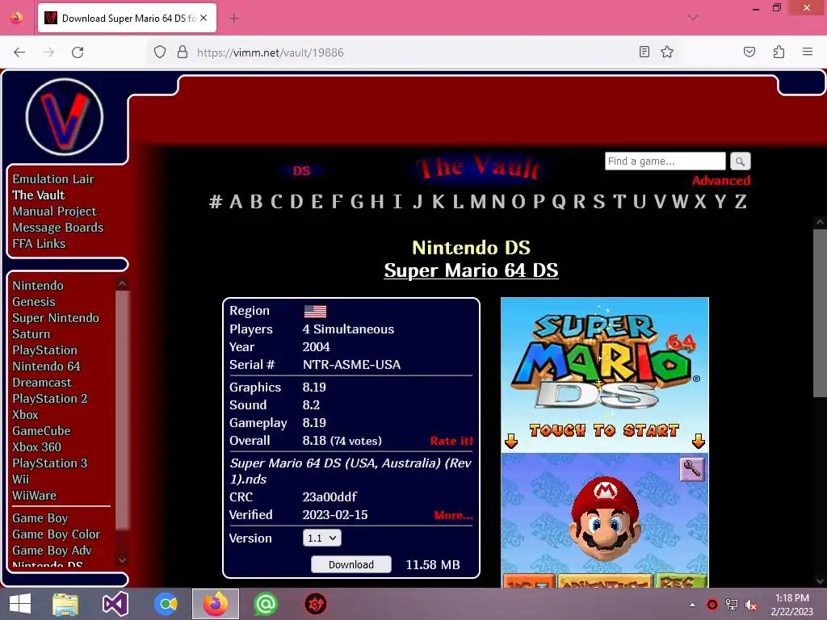Click the Download button

tap(351, 564)
